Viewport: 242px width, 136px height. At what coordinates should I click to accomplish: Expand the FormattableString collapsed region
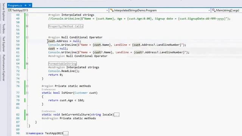point(27,63)
